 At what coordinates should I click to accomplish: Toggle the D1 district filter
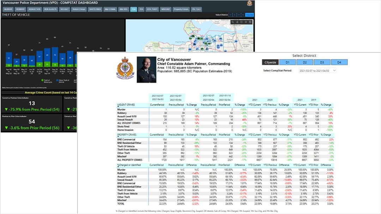point(288,62)
